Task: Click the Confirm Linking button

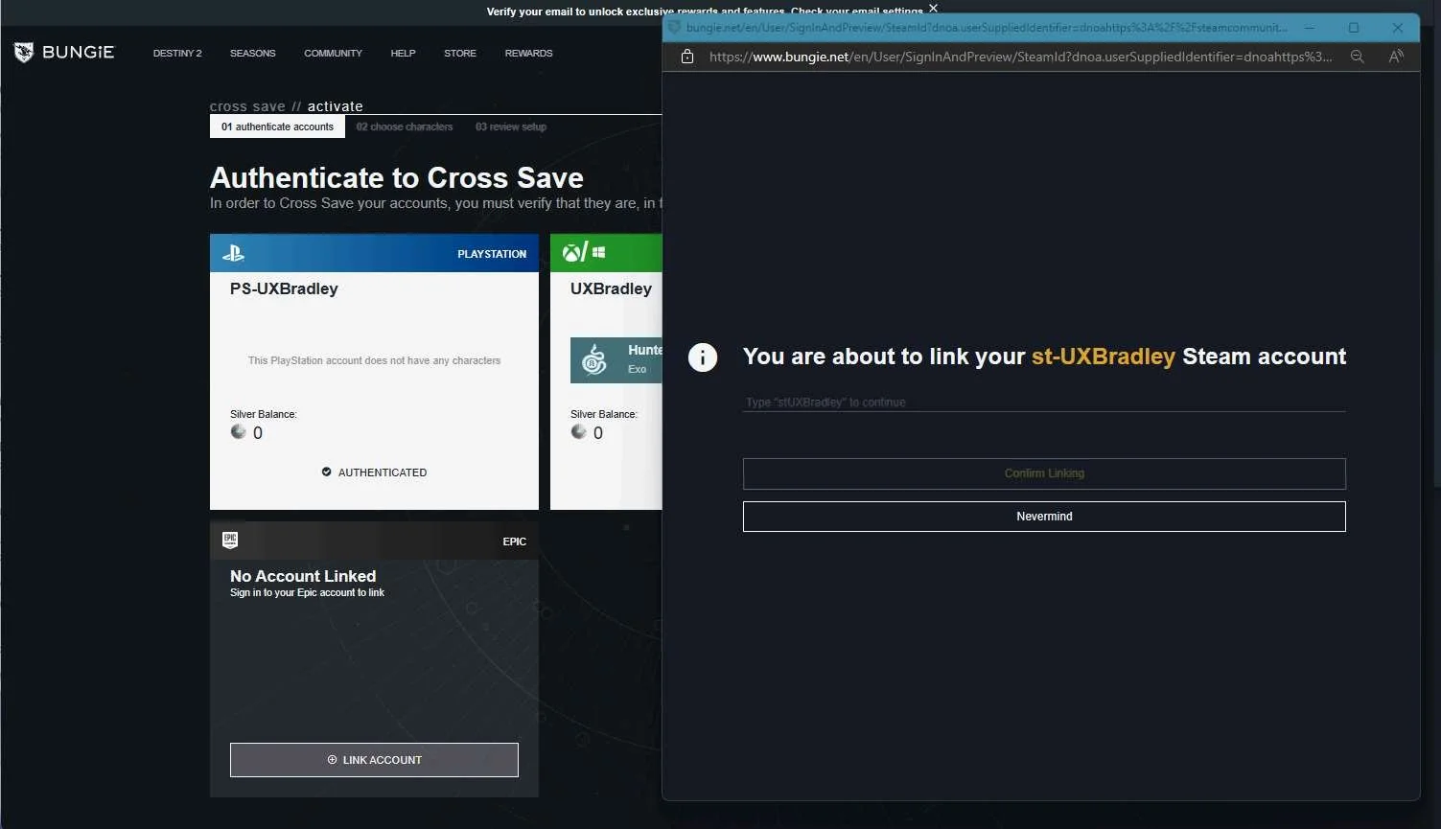Action: 1044,473
